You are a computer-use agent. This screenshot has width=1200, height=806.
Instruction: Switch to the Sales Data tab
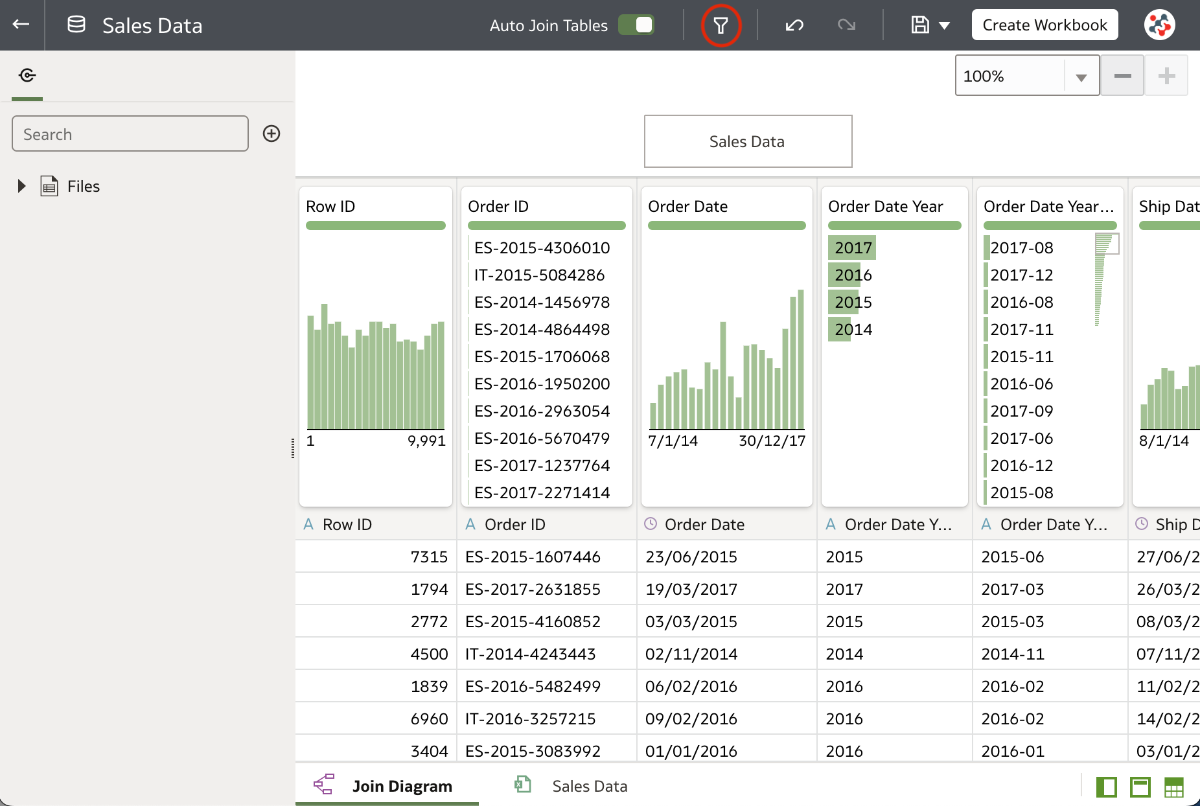(571, 786)
